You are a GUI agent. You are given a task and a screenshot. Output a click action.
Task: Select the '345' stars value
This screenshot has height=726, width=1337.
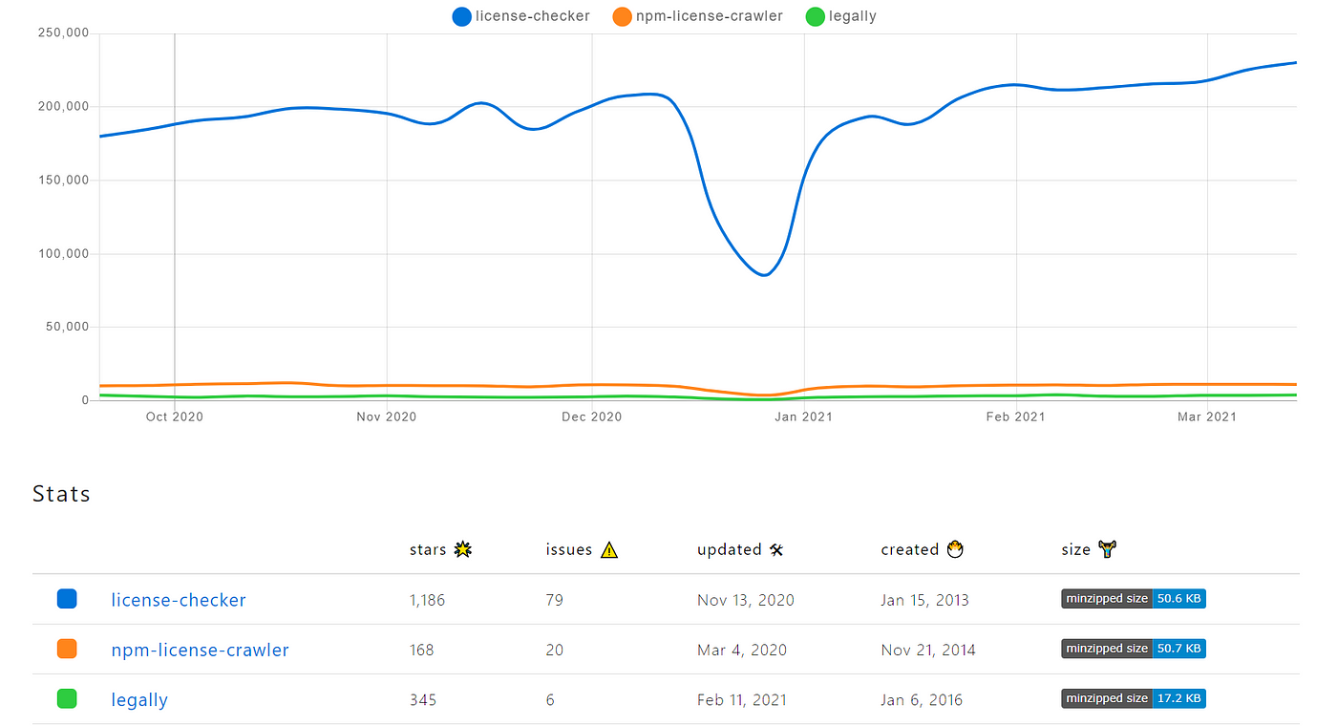point(423,699)
